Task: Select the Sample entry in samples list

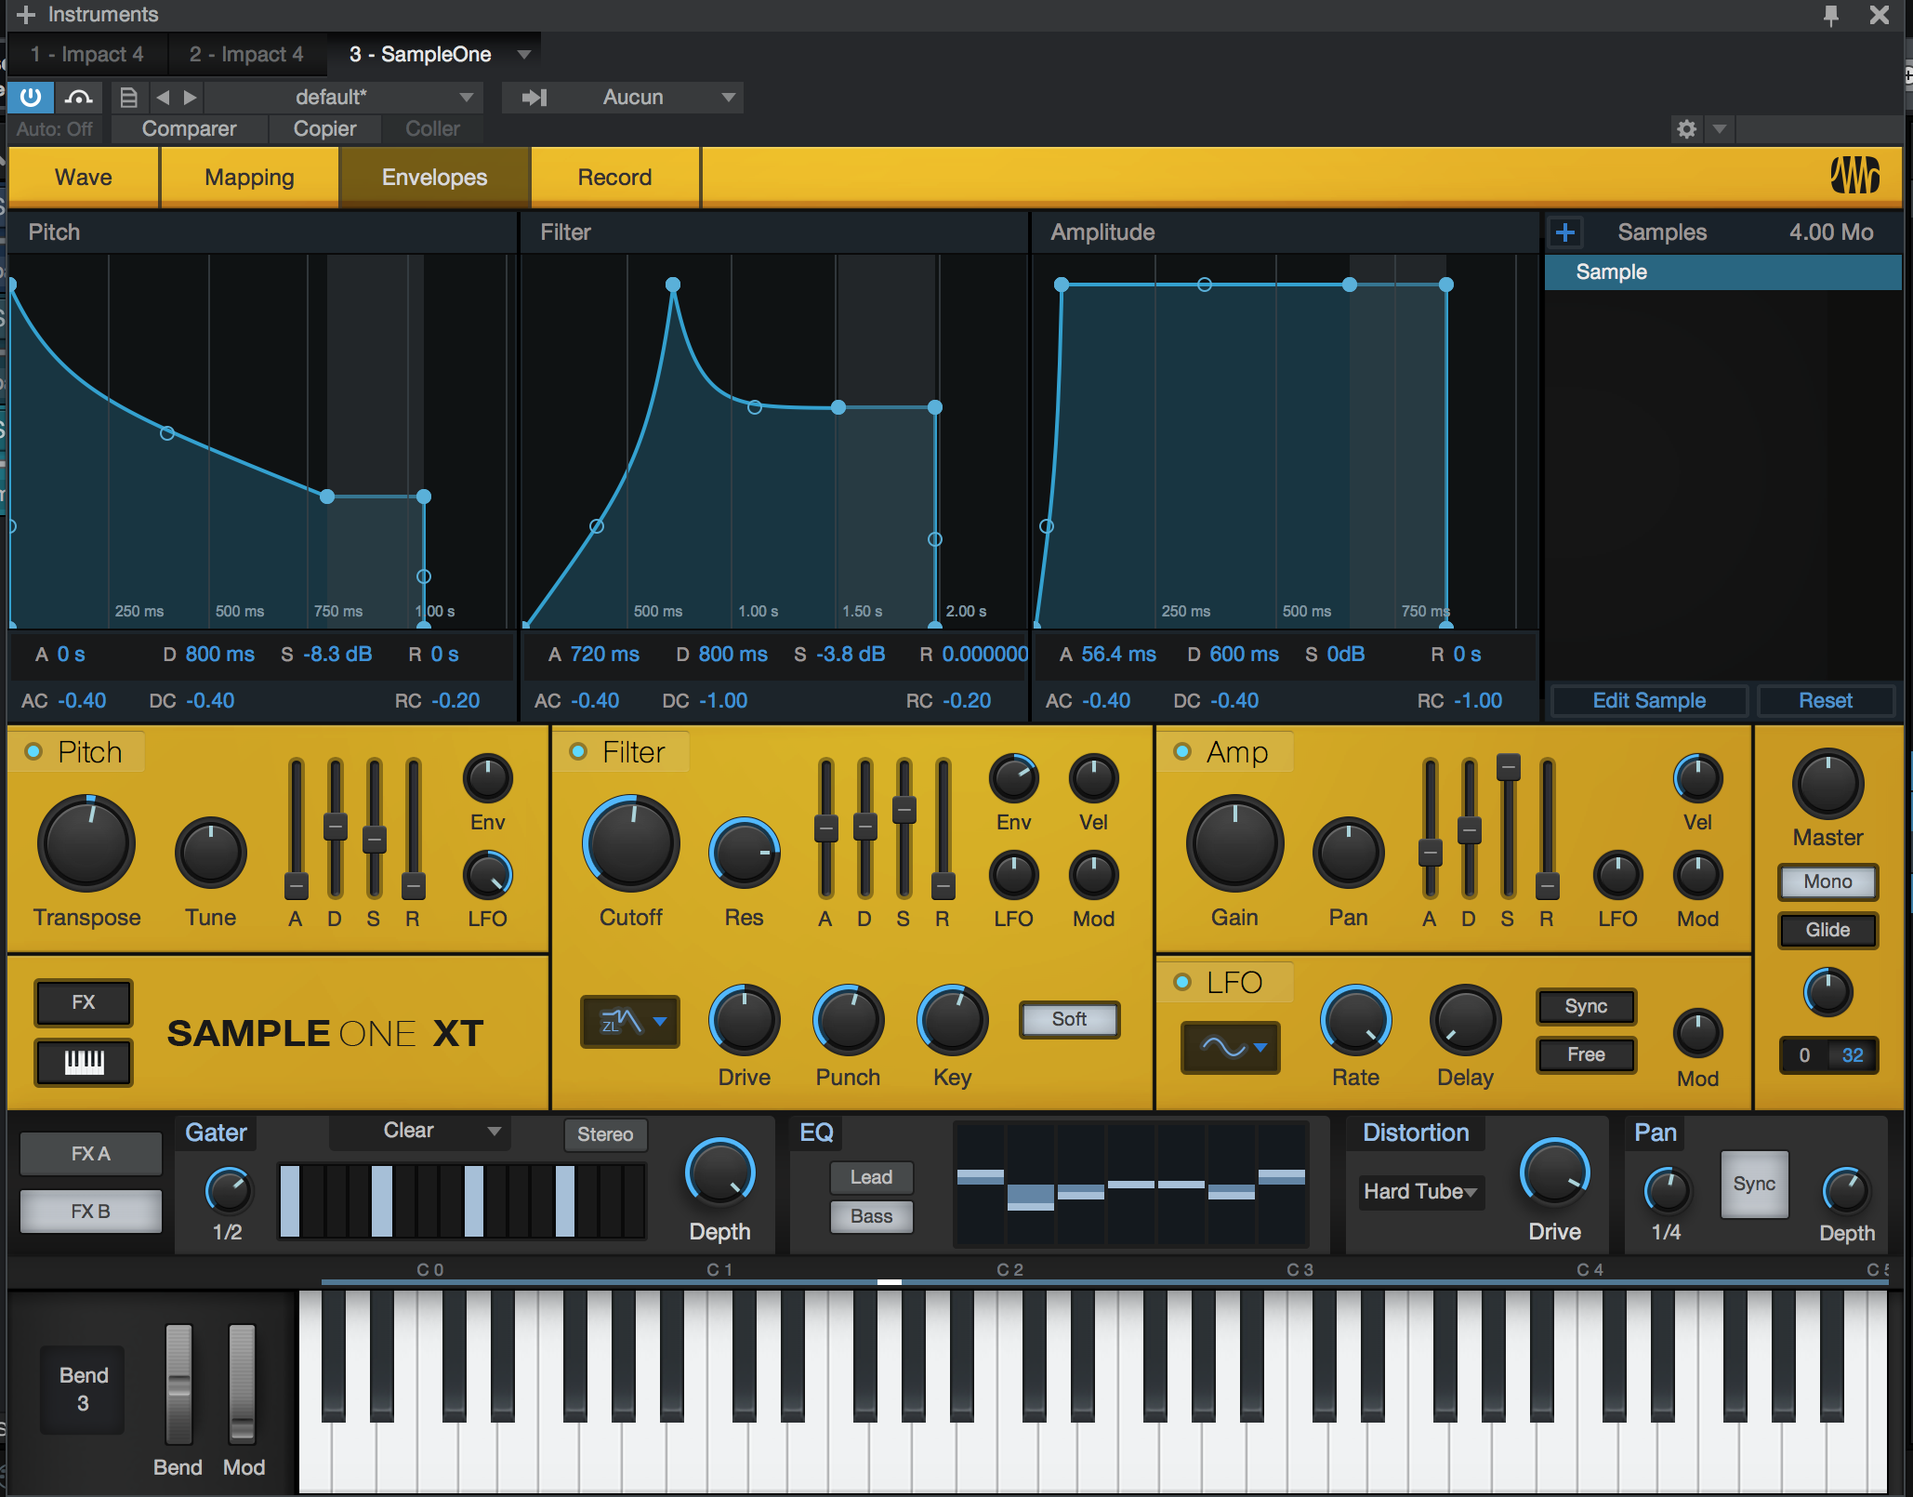Action: [x=1722, y=272]
